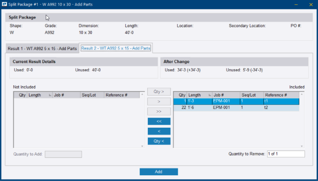Screen dimensions: 318x181
Task: Click the Quantity to Add field
Action: 63,154
